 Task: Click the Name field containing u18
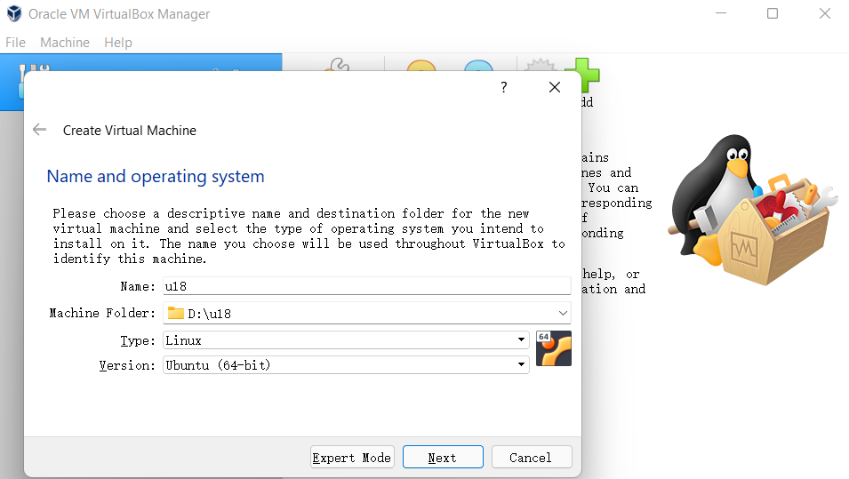click(x=365, y=286)
